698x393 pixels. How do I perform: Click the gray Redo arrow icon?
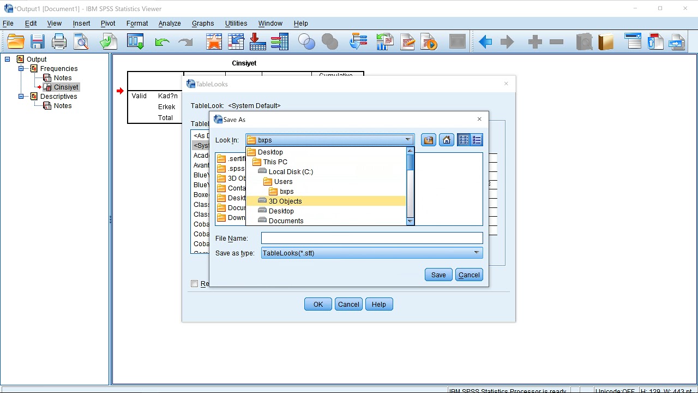tap(185, 42)
